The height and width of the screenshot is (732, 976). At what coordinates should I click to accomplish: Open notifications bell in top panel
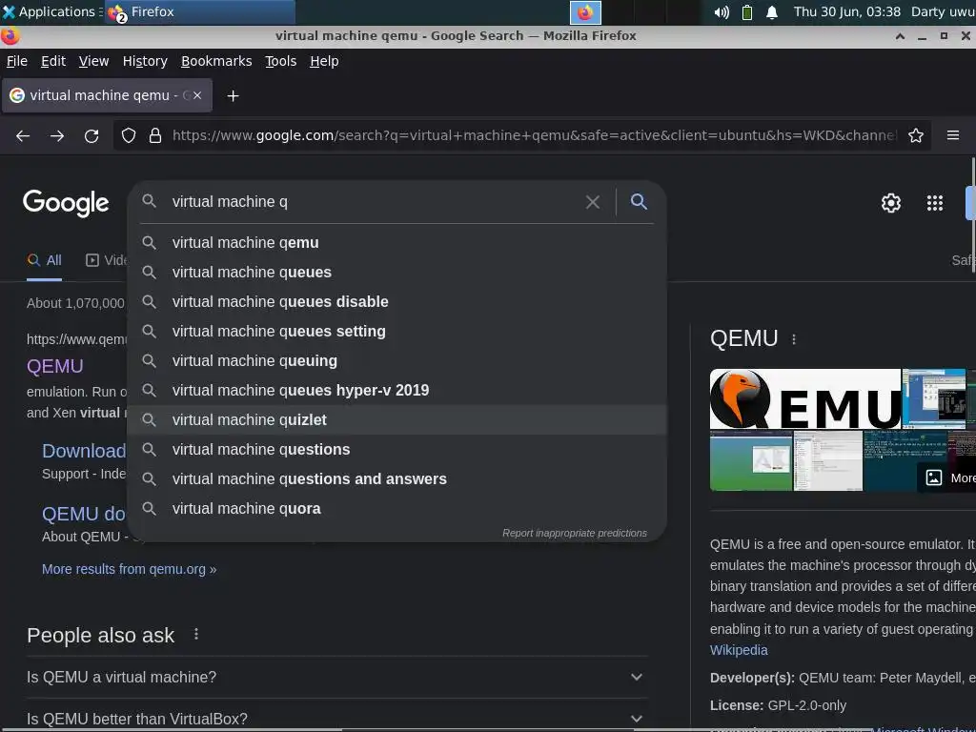[x=772, y=12]
